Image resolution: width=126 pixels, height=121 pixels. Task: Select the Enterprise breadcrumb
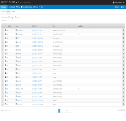click(4, 7)
